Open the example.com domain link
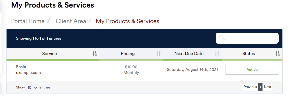The height and width of the screenshot is (96, 295). click(x=28, y=73)
